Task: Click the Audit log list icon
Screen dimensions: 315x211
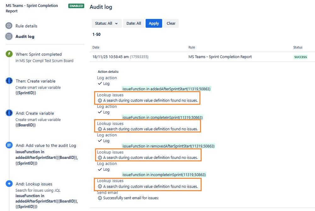Action: [9, 36]
